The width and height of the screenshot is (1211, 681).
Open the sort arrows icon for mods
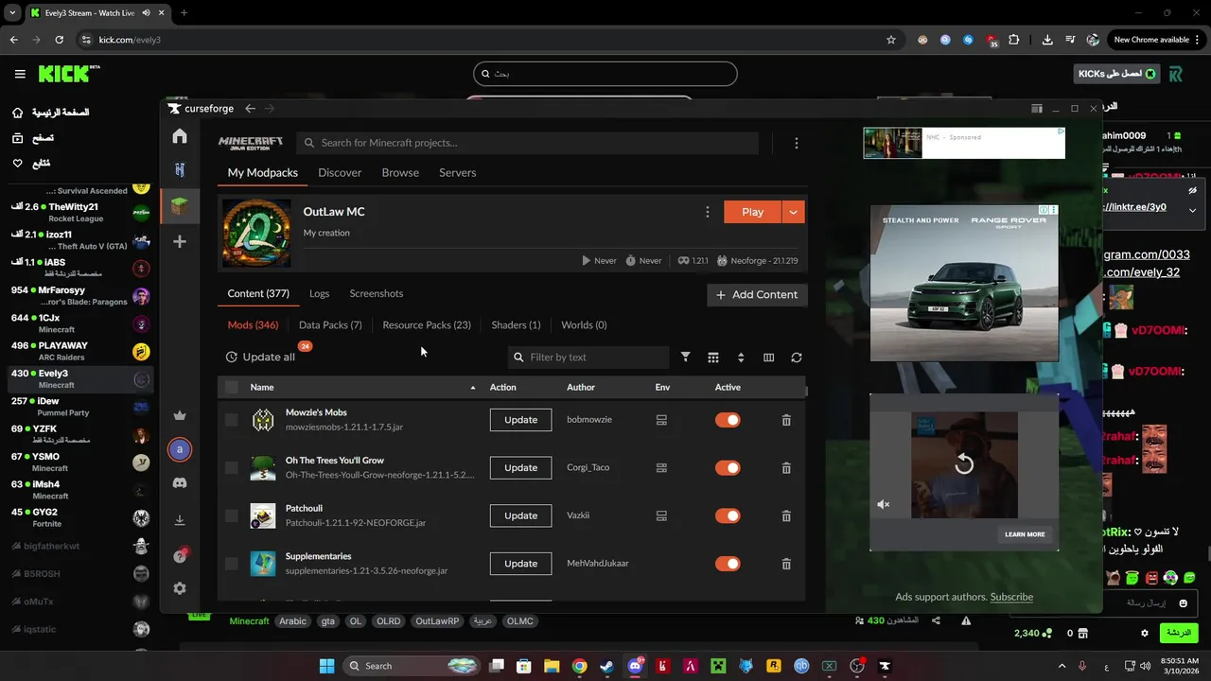(x=741, y=358)
